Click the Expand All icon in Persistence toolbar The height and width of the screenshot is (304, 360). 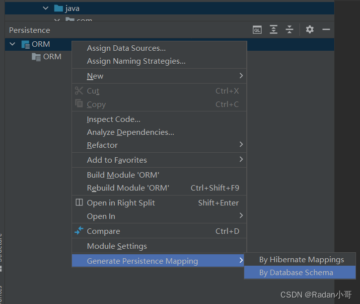pos(273,29)
